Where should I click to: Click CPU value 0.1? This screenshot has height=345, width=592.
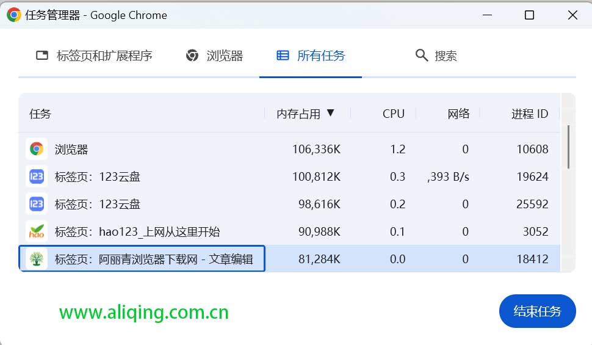pos(397,231)
